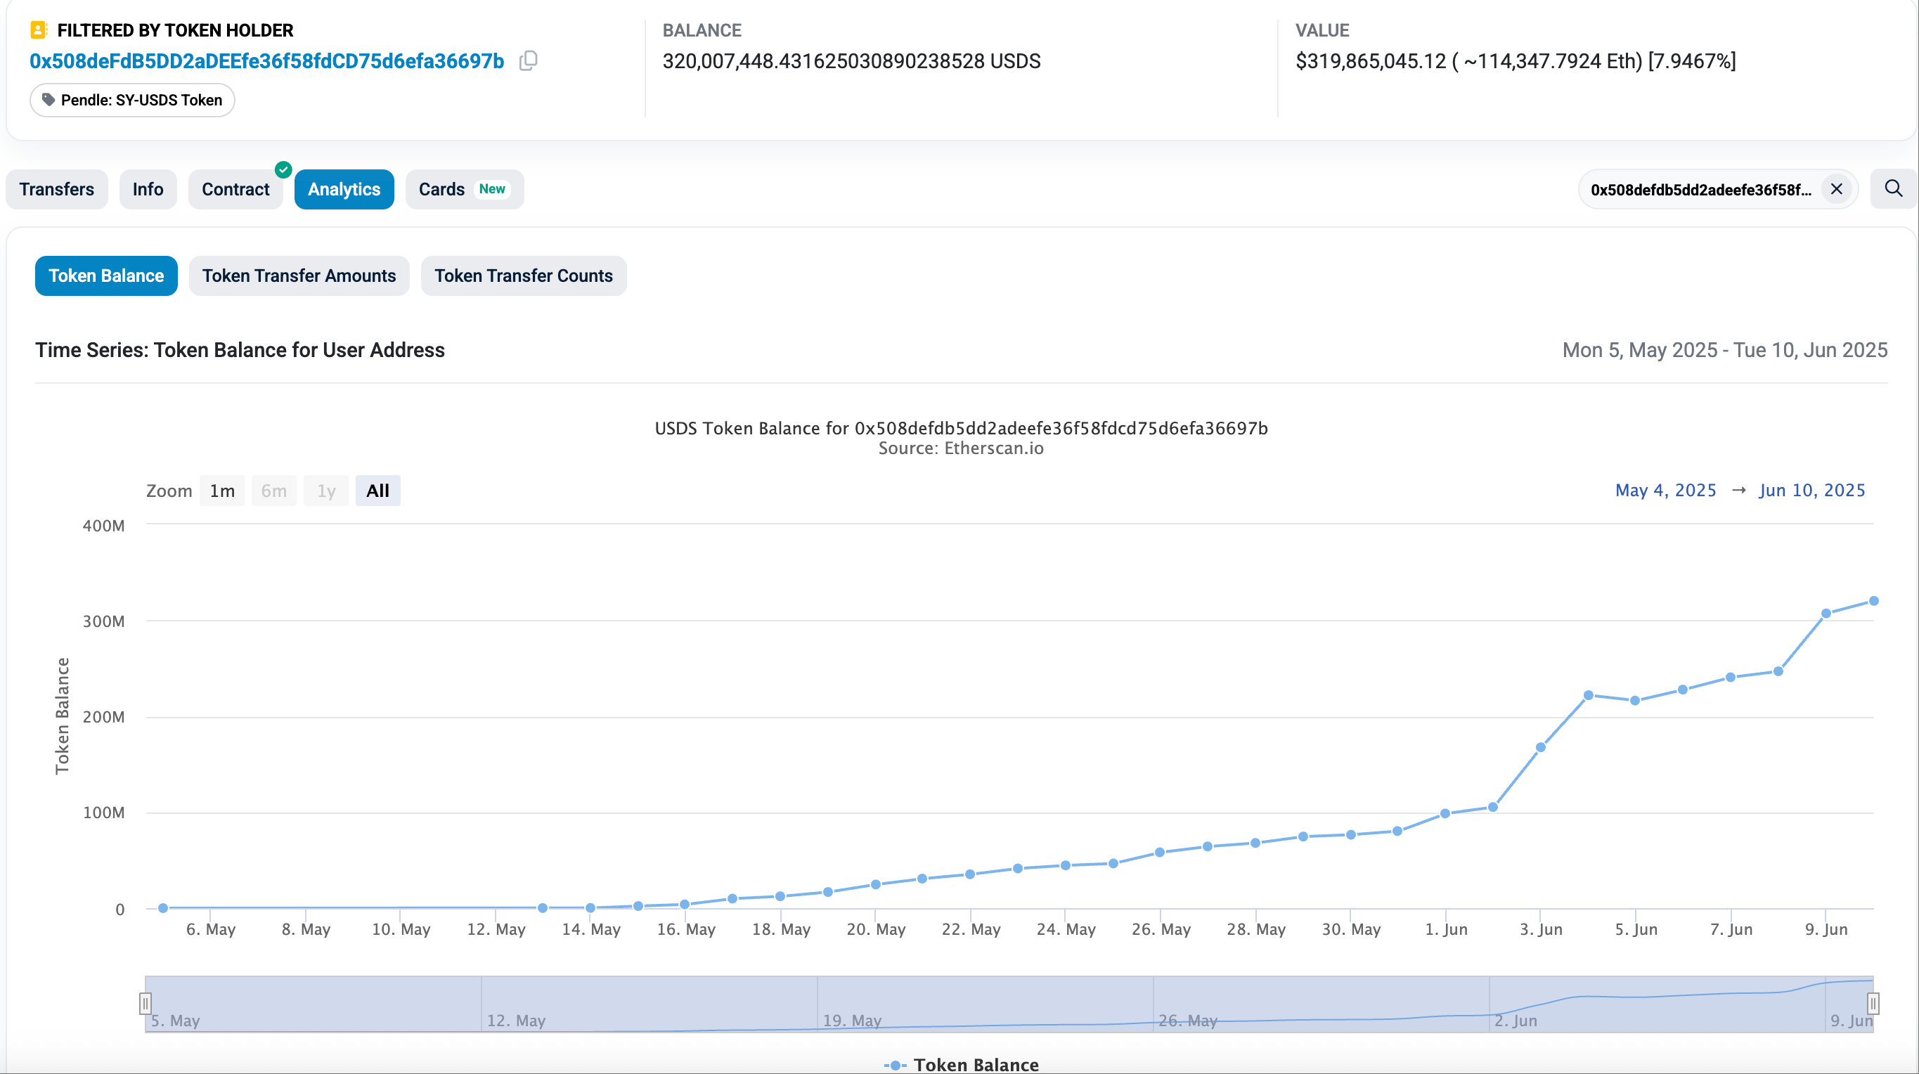
Task: Select Token Balance chart view
Action: 105,276
